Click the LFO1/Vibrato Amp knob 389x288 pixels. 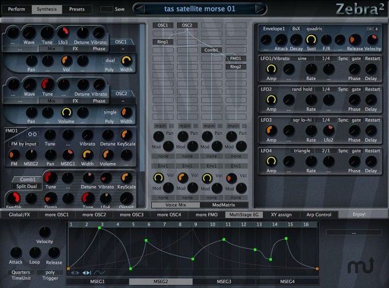tap(271, 69)
